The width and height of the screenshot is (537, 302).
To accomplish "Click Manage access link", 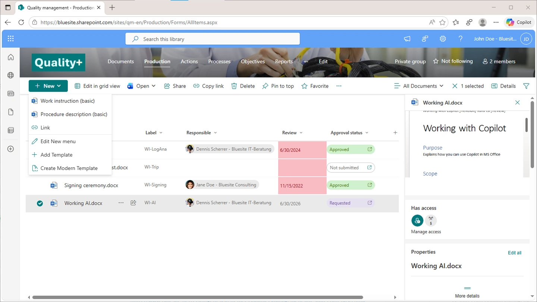I will (x=426, y=232).
